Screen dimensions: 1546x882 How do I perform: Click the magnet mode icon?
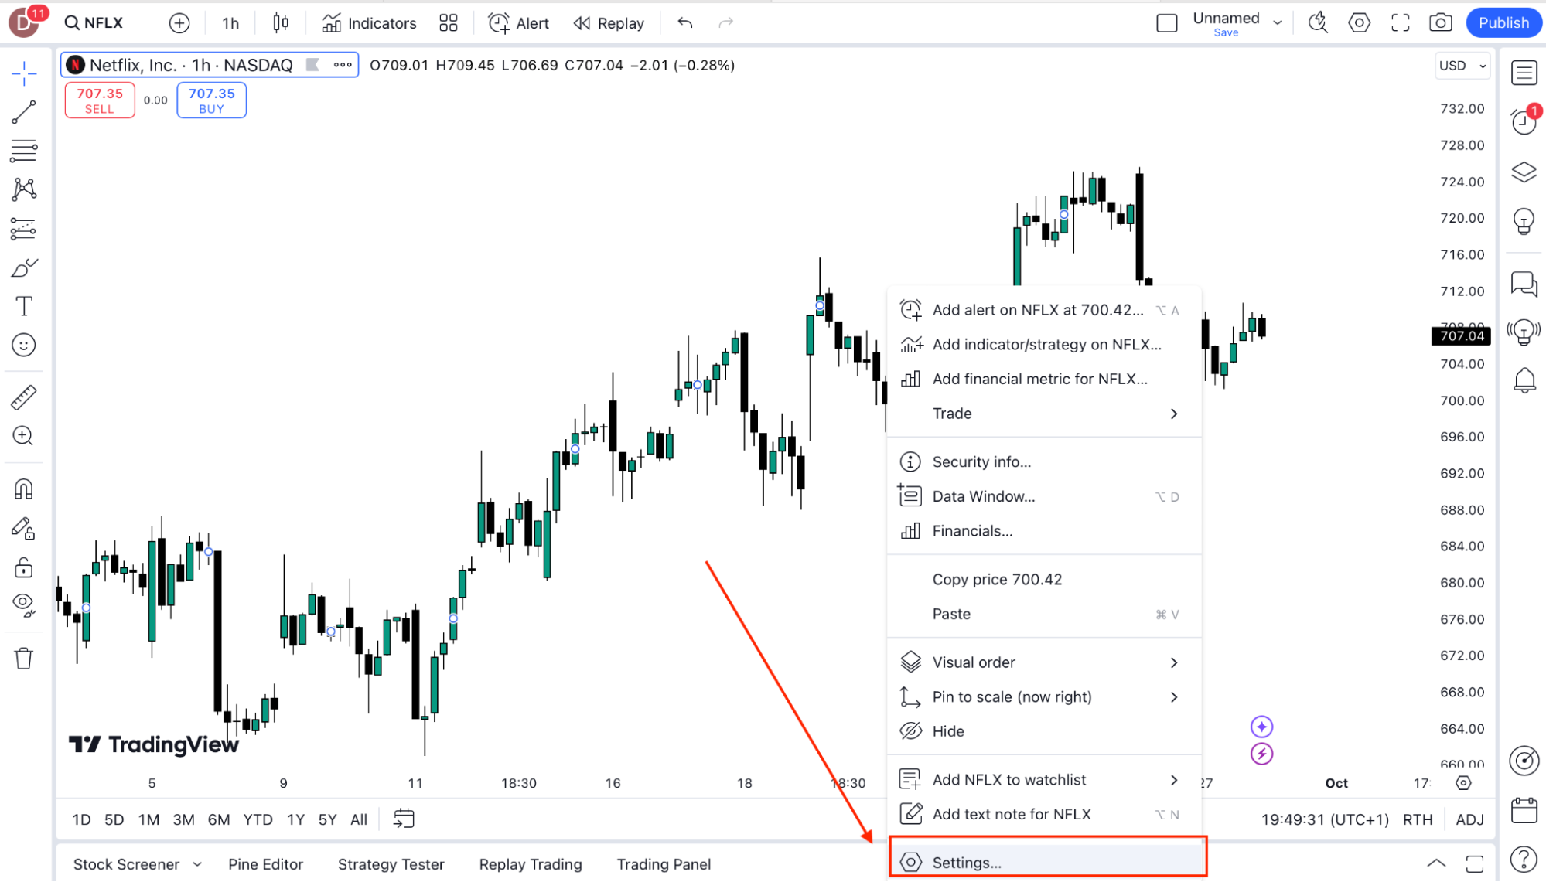coord(23,489)
